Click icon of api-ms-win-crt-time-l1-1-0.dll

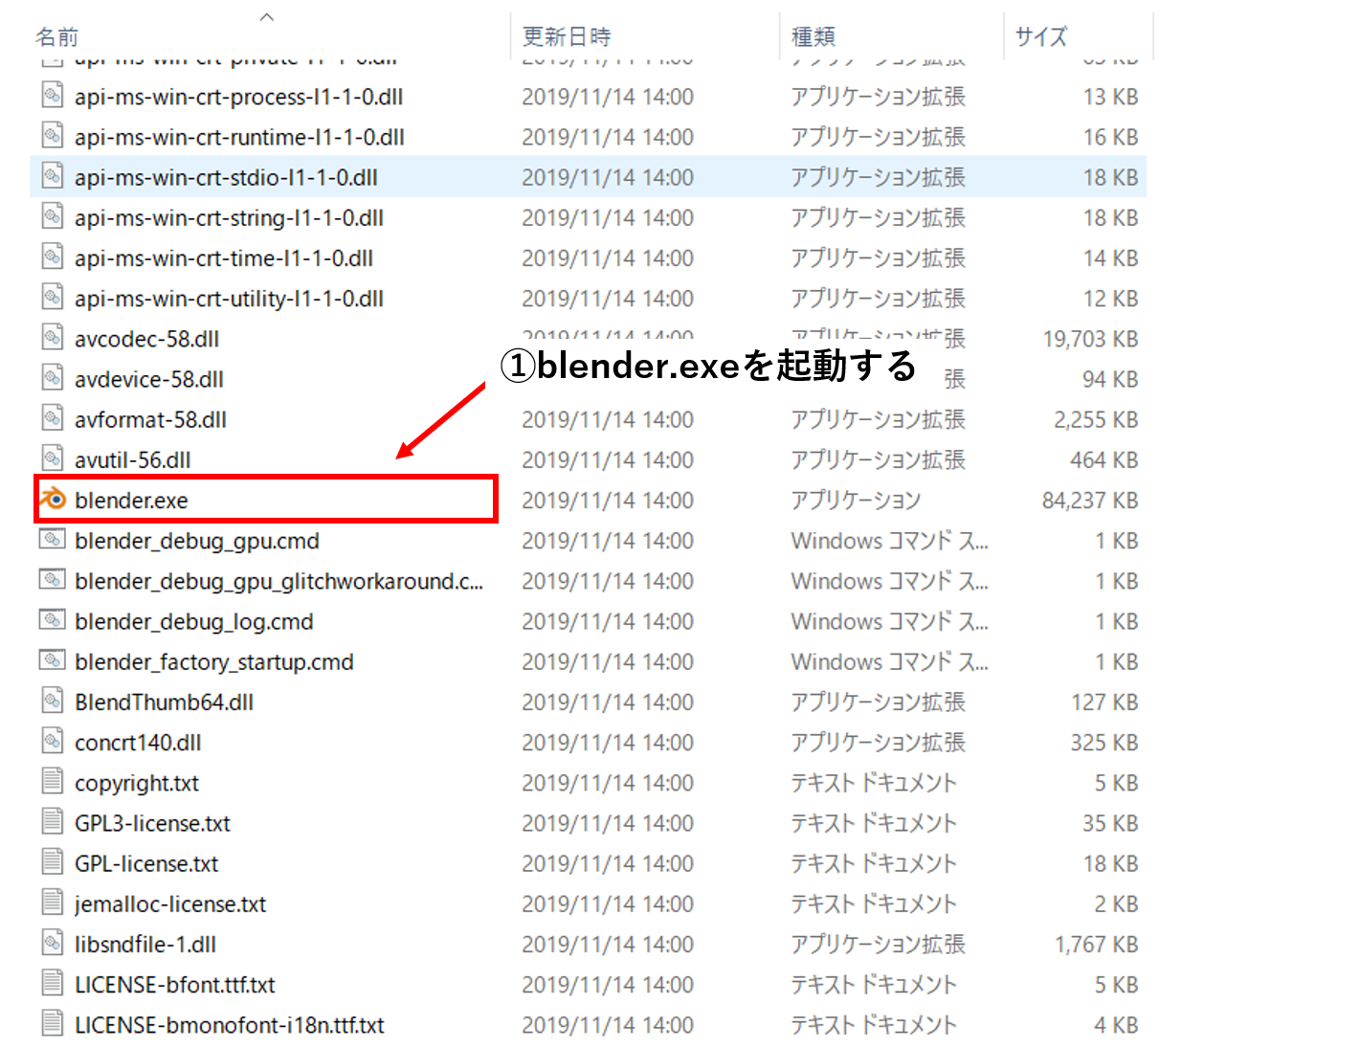53,257
